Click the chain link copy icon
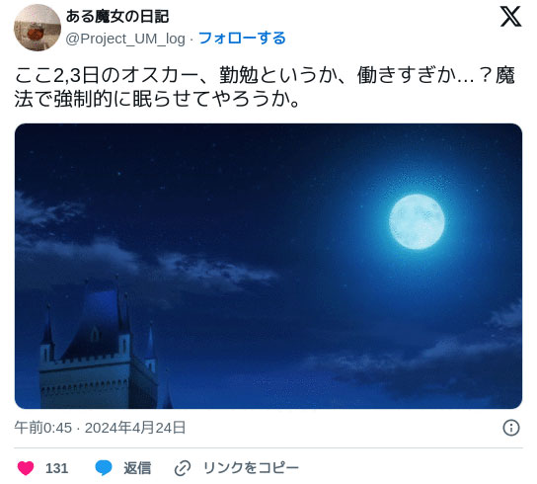The width and height of the screenshot is (537, 484). (183, 468)
